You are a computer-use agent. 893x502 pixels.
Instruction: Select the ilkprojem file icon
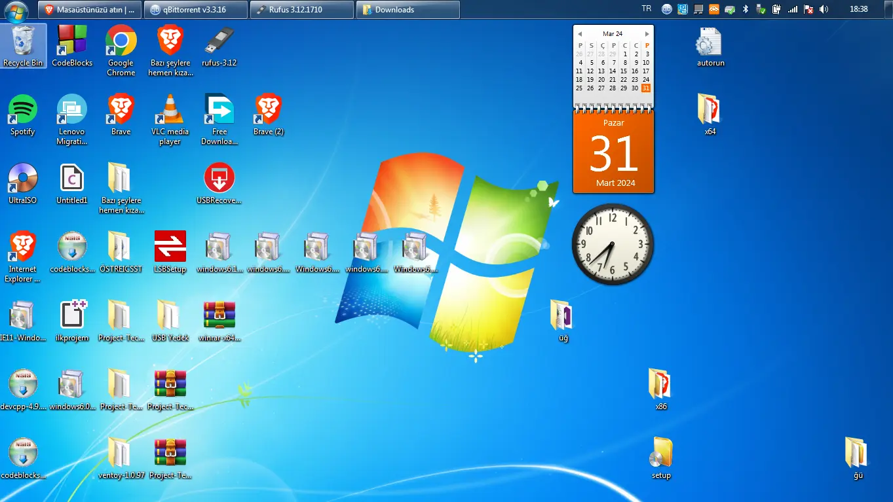[72, 321]
